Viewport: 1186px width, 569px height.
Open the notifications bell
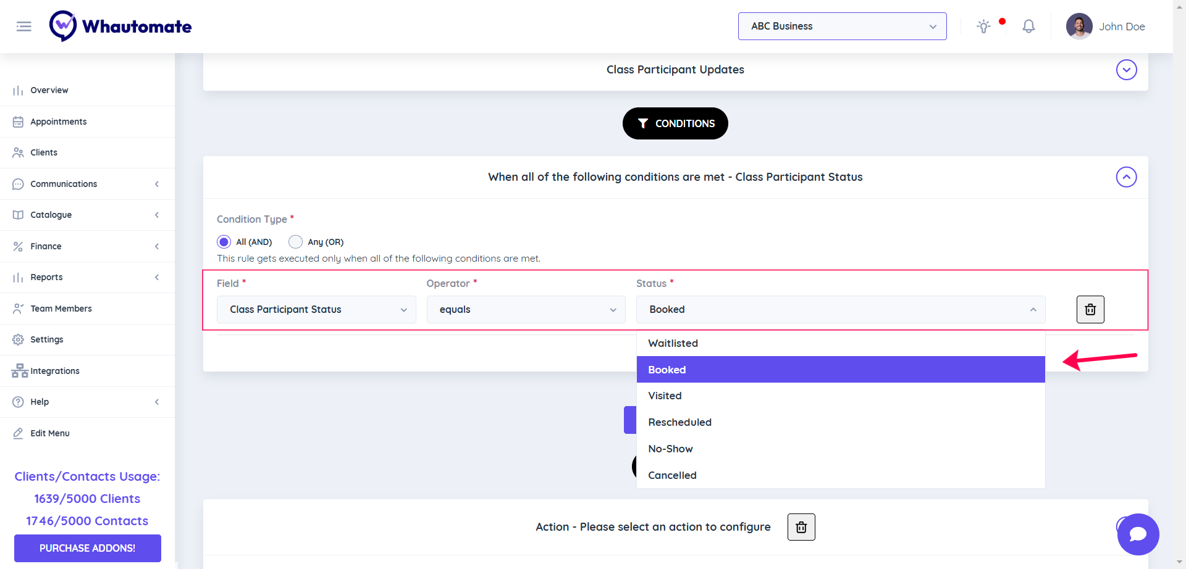click(1028, 27)
